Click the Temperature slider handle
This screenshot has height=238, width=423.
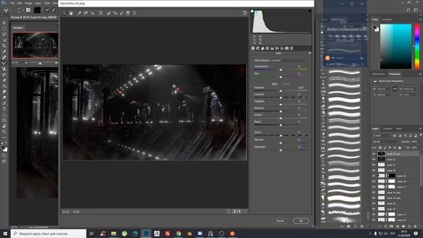[x=280, y=69]
